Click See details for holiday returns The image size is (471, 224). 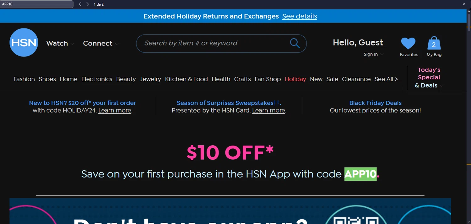point(299,16)
